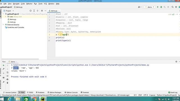
Task: Print output icon in Run panel
Action: tap(8, 79)
